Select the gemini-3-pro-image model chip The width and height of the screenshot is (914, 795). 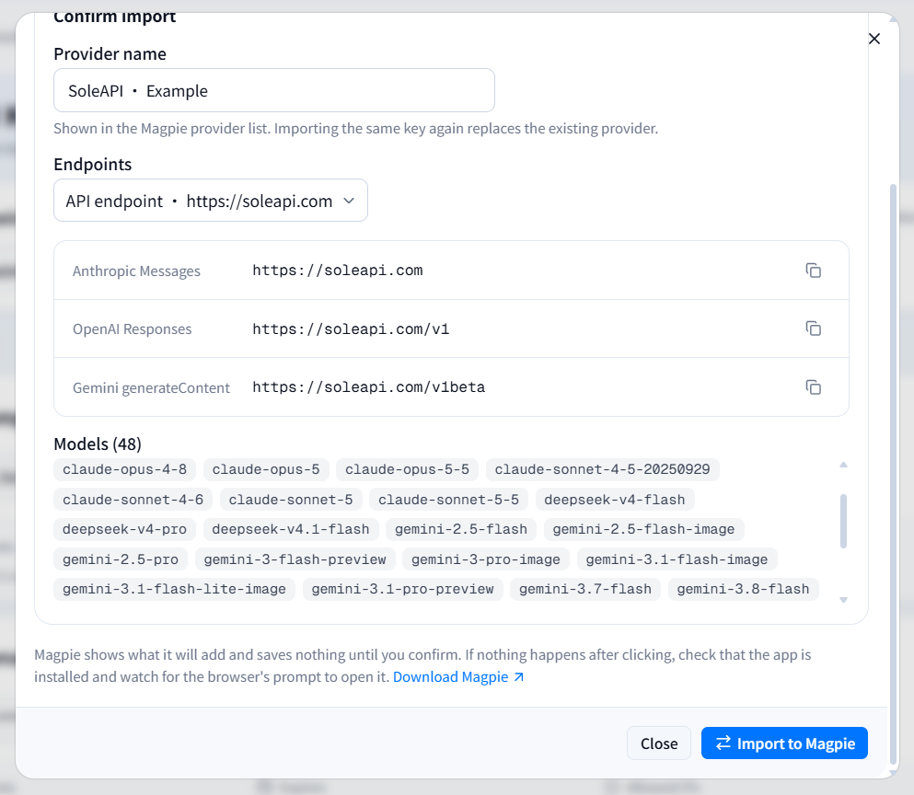pyautogui.click(x=486, y=559)
